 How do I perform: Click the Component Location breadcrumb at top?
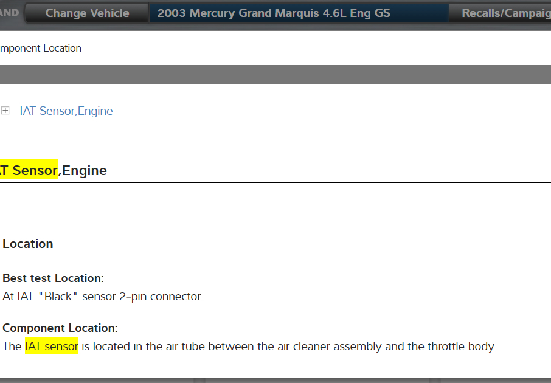[x=41, y=49]
